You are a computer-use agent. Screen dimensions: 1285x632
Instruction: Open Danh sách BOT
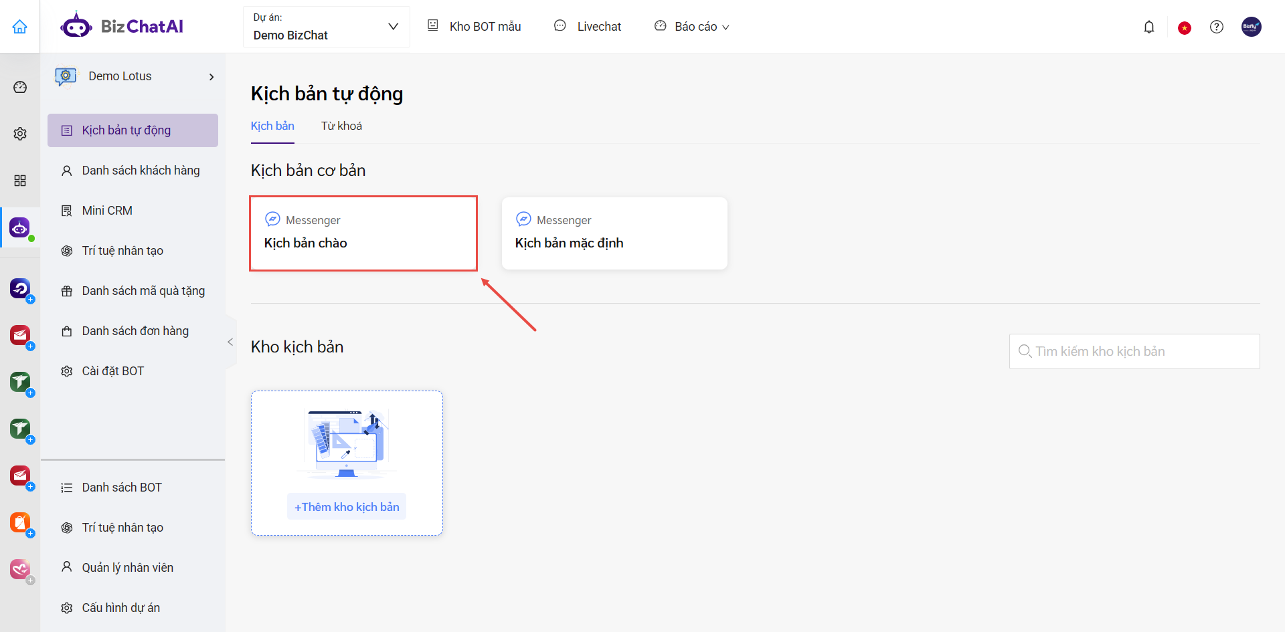pyautogui.click(x=133, y=488)
